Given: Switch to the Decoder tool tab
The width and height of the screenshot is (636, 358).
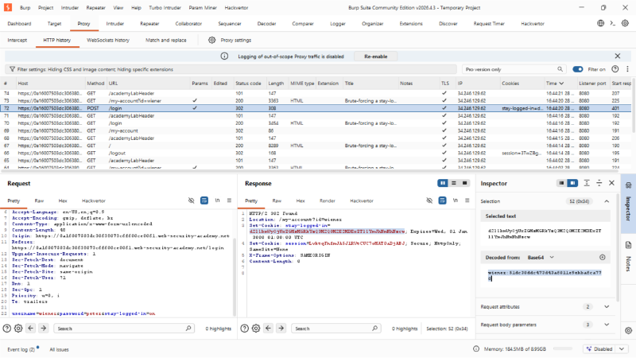Looking at the screenshot, I should 266,24.
